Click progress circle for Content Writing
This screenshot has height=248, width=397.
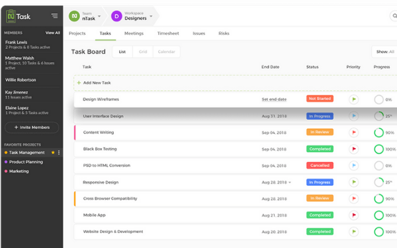378,133
